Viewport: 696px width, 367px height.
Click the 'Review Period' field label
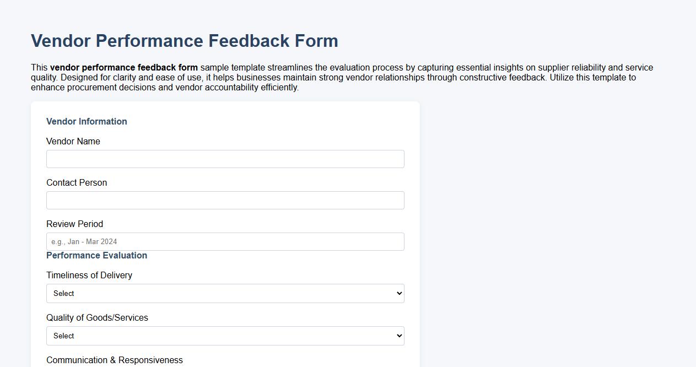[x=74, y=224]
